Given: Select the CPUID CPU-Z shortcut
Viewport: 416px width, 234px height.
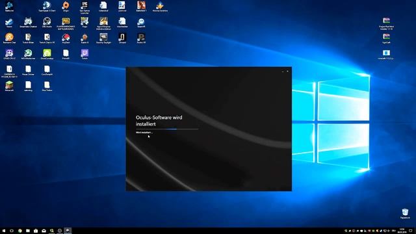Looking at the screenshot, I should pos(9,55).
